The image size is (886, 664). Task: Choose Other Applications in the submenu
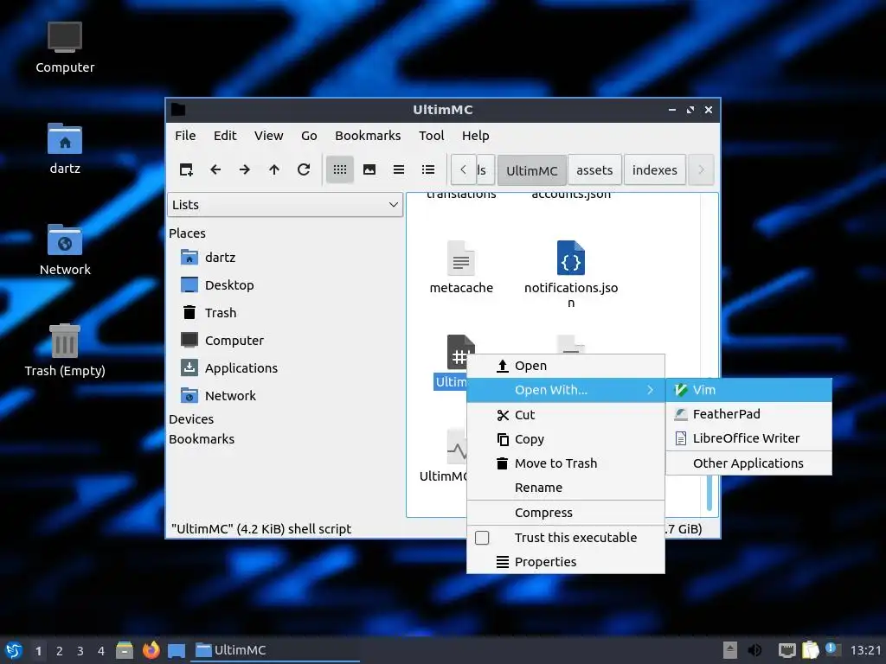(x=748, y=463)
